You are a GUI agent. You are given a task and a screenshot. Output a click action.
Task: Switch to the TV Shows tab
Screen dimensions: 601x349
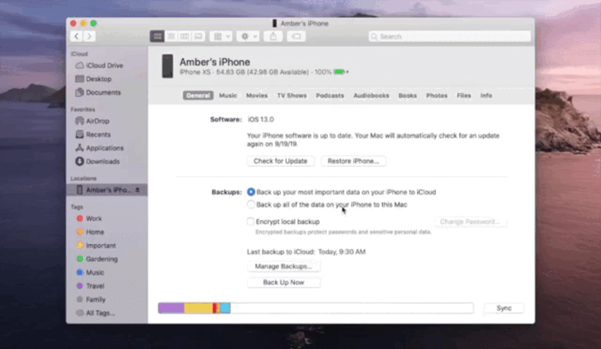coord(292,96)
